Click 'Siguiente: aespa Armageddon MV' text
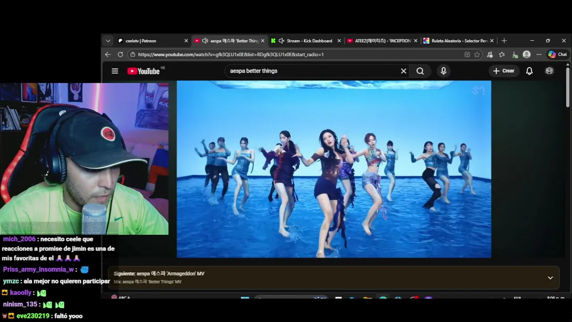Viewport: 572px width, 322px height. [x=159, y=274]
